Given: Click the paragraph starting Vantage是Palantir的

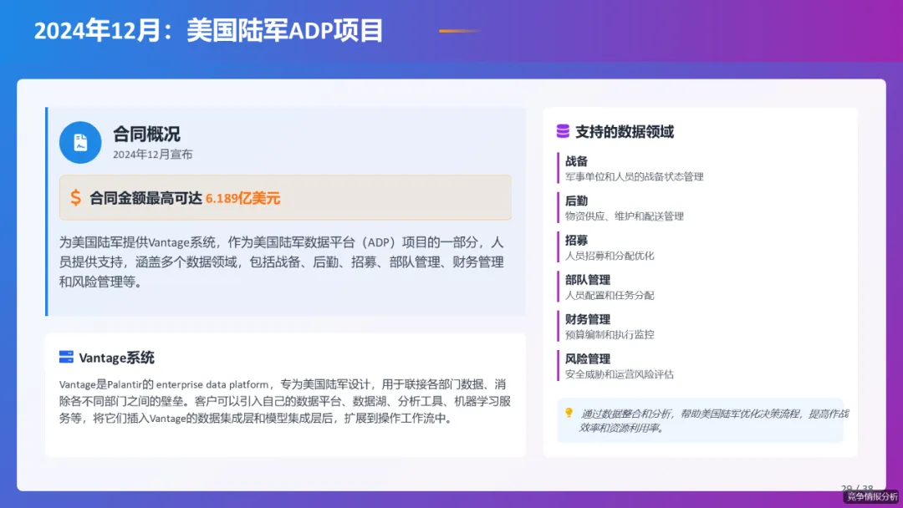Looking at the screenshot, I should pyautogui.click(x=284, y=402).
